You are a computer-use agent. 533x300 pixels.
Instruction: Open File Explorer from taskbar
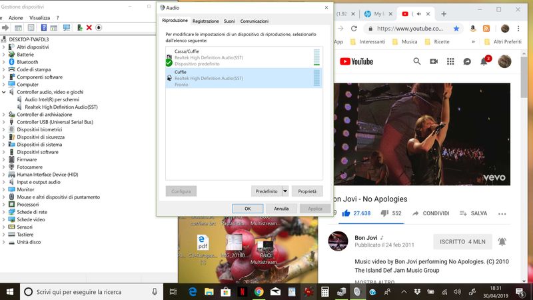pos(209,291)
